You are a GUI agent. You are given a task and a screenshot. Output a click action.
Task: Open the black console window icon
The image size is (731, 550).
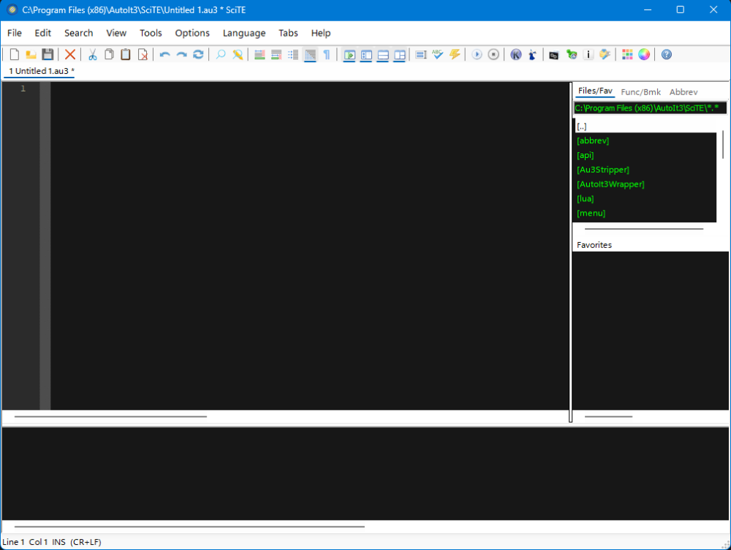tap(554, 55)
